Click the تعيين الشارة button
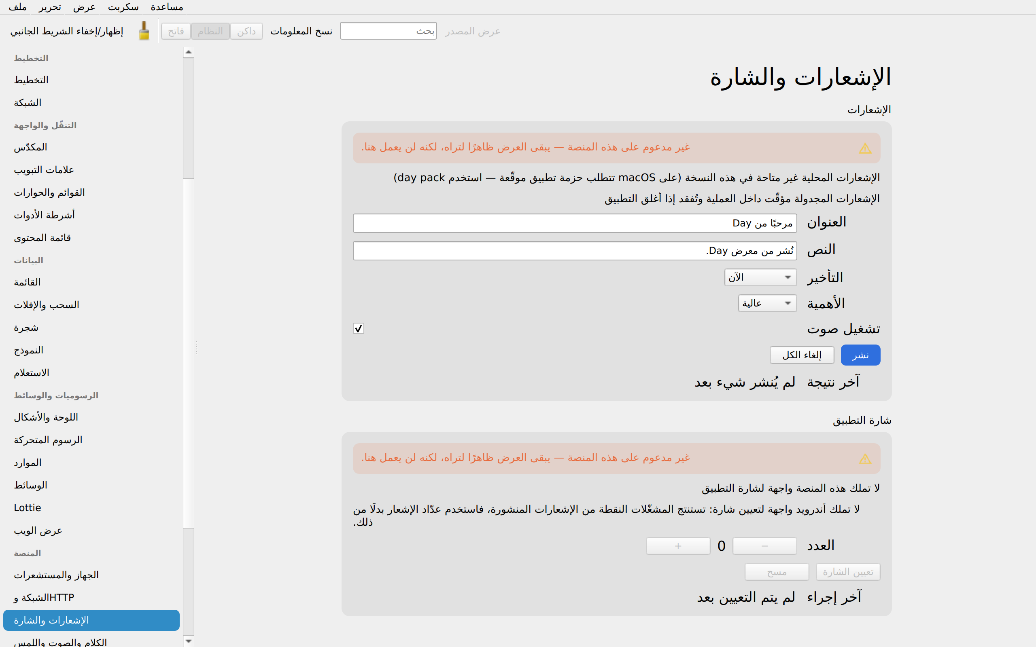The image size is (1036, 647). [x=848, y=572]
